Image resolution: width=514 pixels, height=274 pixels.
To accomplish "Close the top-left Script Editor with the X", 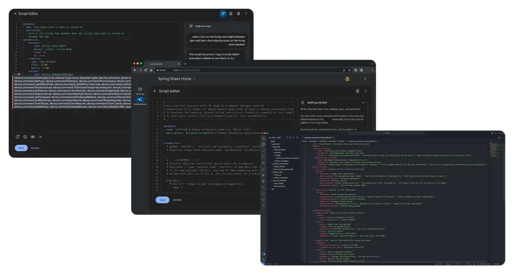I will tap(15, 13).
